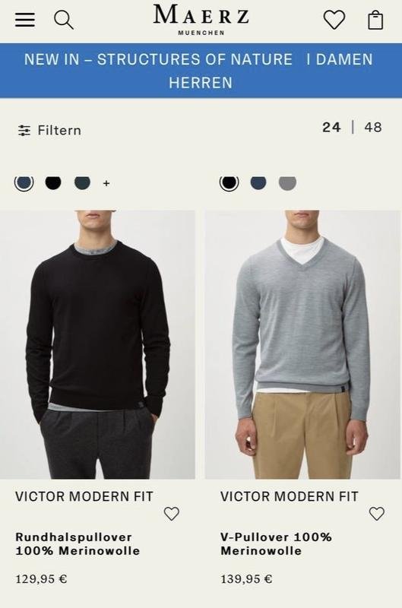
Task: Open V-Pullover 100% Merinowolle product link
Action: tap(276, 543)
